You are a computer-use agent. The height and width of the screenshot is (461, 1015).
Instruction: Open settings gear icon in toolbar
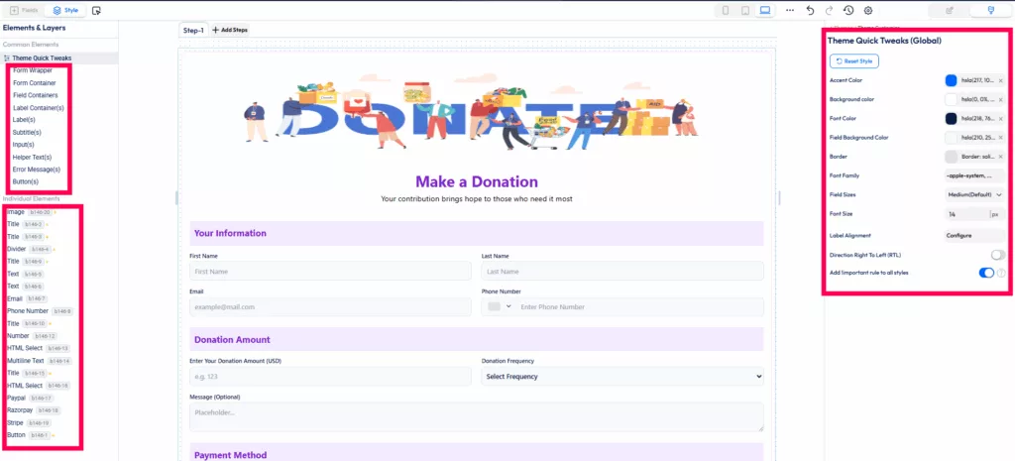(868, 10)
